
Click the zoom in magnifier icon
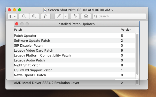34,16
